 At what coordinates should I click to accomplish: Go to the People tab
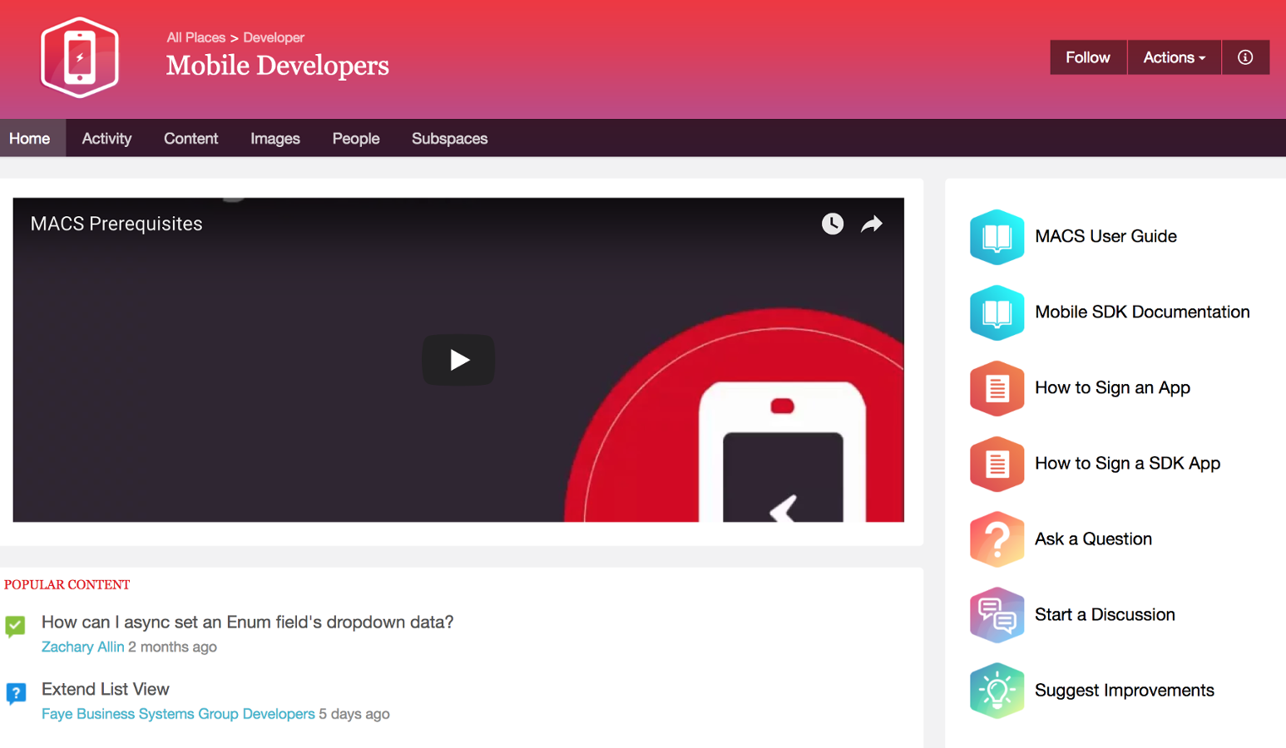tap(355, 139)
